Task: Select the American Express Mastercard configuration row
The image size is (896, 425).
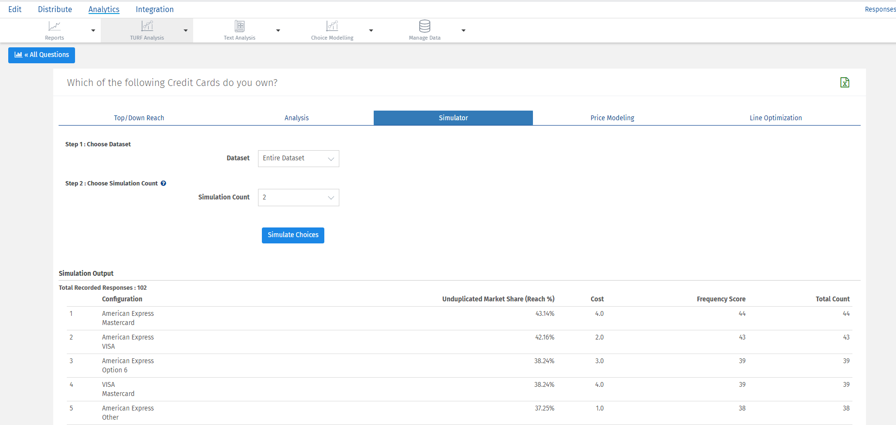Action: tap(128, 318)
